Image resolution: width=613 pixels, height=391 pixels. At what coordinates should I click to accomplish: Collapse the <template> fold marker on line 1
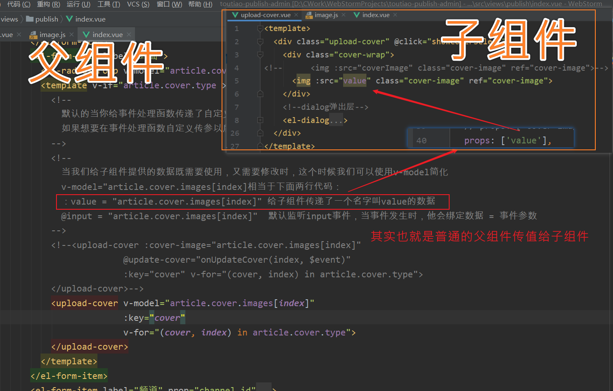pos(260,28)
